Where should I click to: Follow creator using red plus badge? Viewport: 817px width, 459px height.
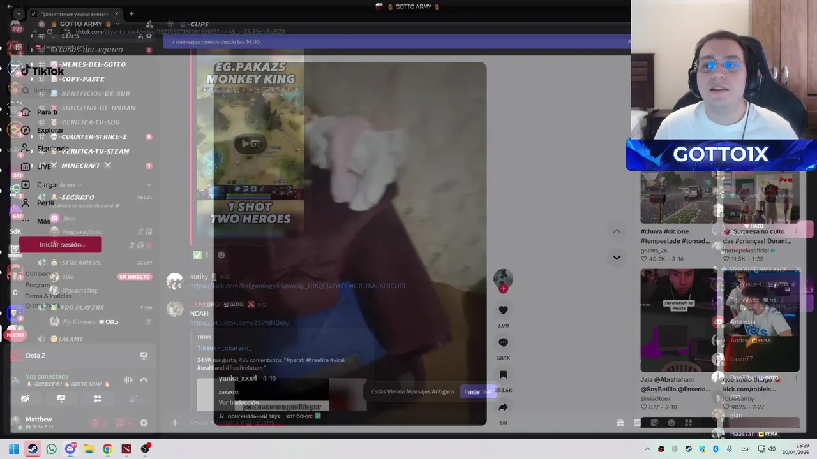[503, 289]
